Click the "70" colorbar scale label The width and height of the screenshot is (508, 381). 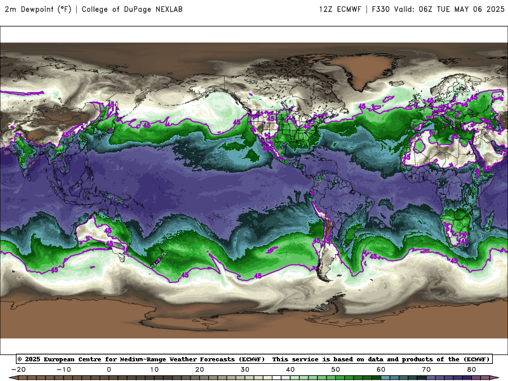tap(426, 370)
